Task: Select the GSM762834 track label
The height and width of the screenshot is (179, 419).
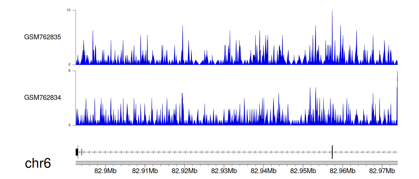Action: click(42, 98)
